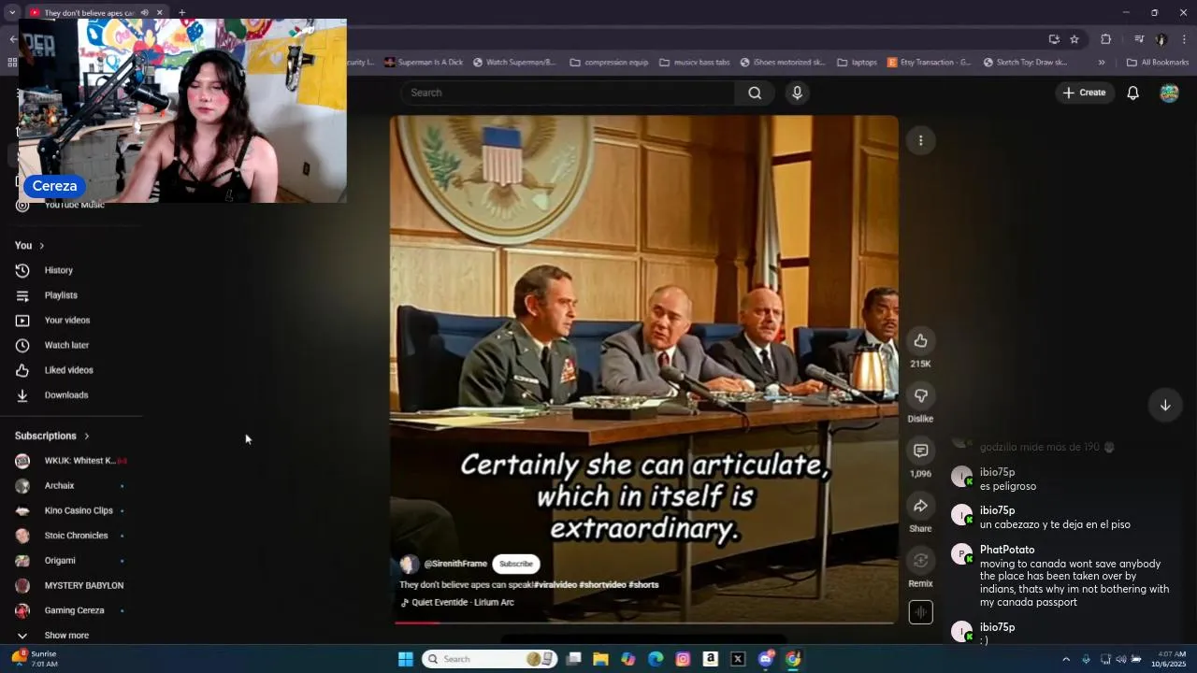
Task: Click the search magnifier button
Action: pyautogui.click(x=755, y=93)
